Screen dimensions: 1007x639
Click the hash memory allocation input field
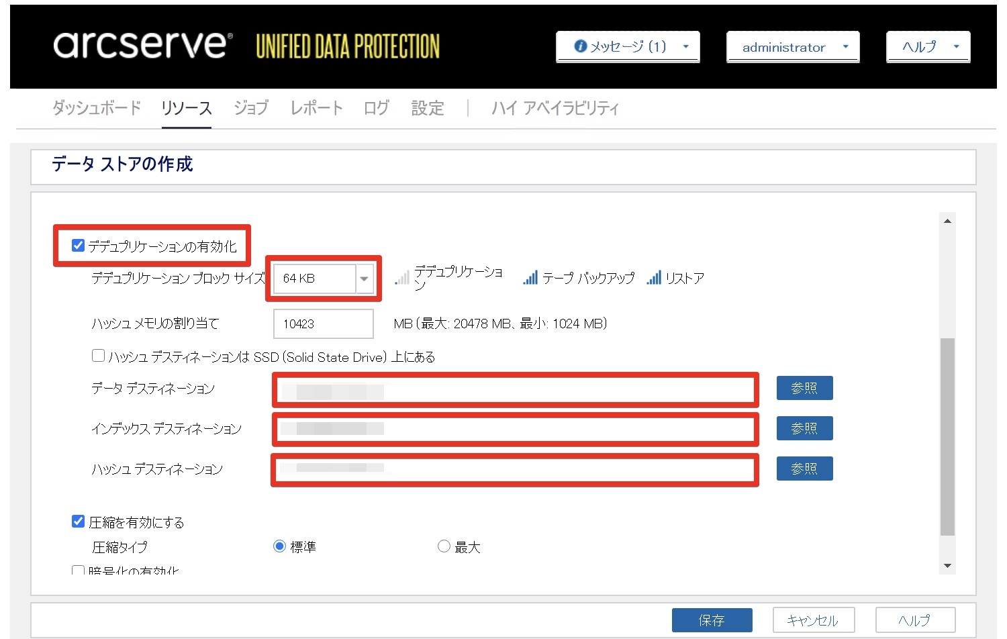[x=324, y=324]
